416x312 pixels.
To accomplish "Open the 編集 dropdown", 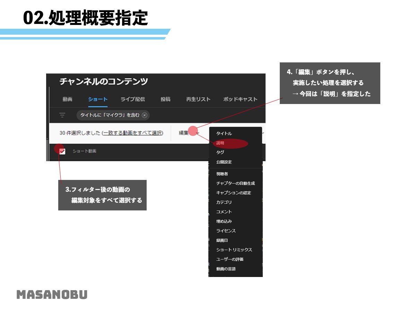I will coord(189,133).
